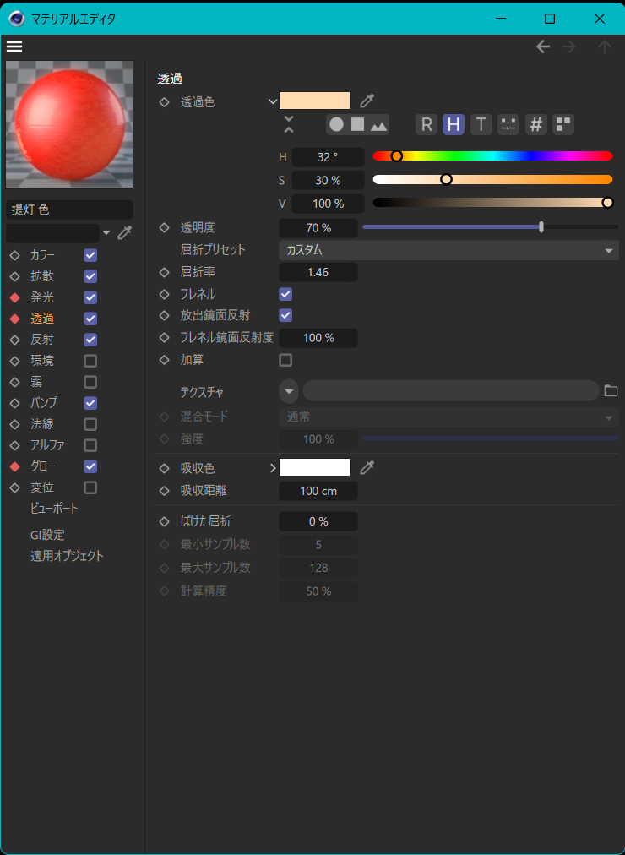Expand the テクスチャ arrow dropdown

[x=290, y=391]
